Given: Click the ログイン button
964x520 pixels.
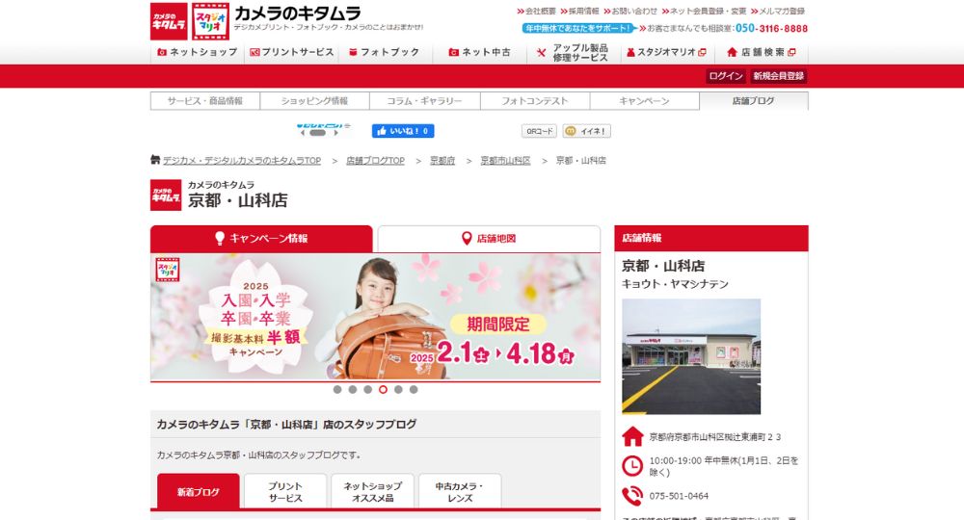Looking at the screenshot, I should click(726, 76).
